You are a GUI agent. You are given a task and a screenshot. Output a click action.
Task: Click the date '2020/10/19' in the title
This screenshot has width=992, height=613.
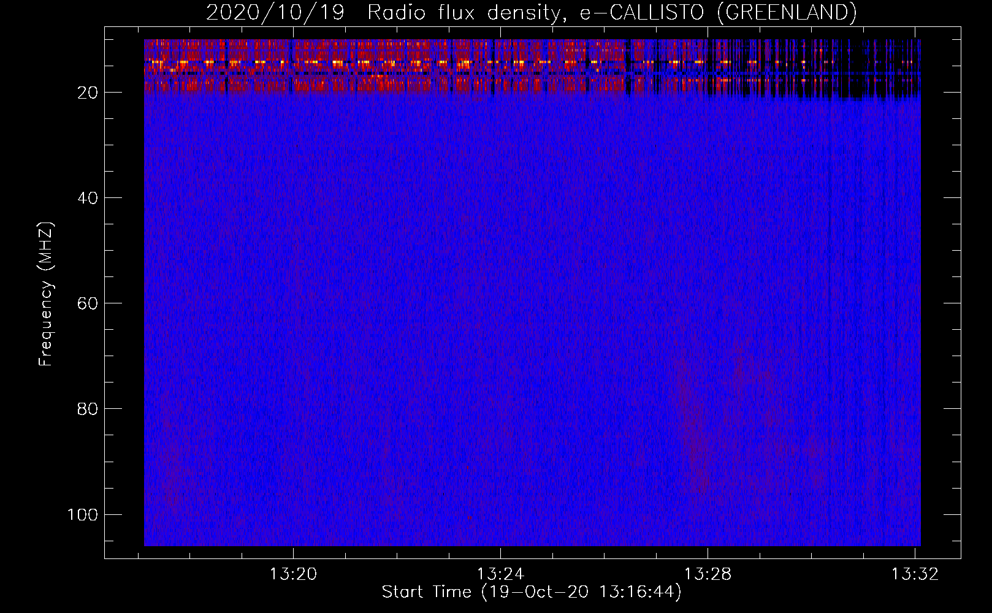(275, 13)
